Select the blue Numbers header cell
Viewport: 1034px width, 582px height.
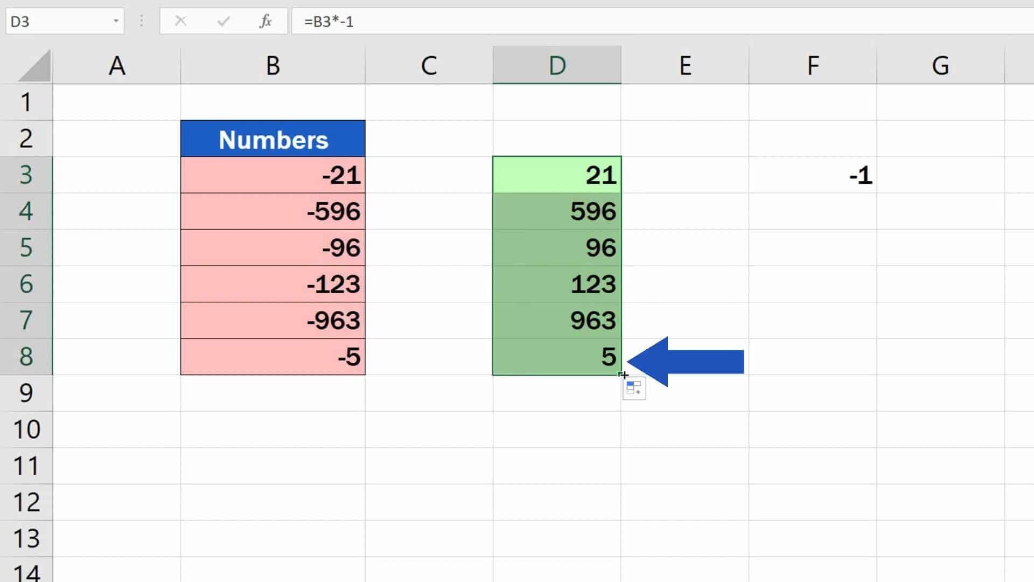tap(273, 138)
